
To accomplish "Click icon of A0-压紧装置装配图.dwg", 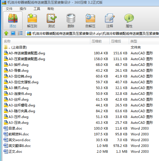I will pyautogui.click(x=6, y=59).
